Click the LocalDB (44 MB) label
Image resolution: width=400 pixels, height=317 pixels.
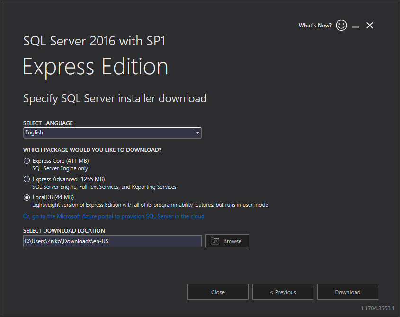(x=53, y=197)
